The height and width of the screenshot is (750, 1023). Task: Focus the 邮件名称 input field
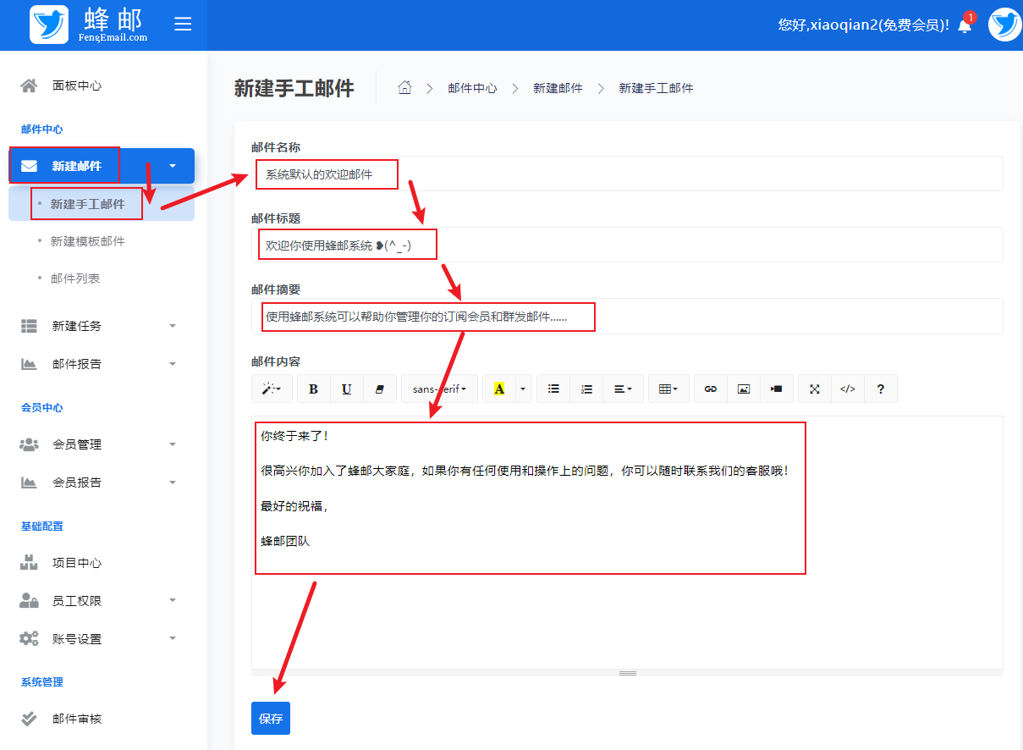(x=627, y=174)
